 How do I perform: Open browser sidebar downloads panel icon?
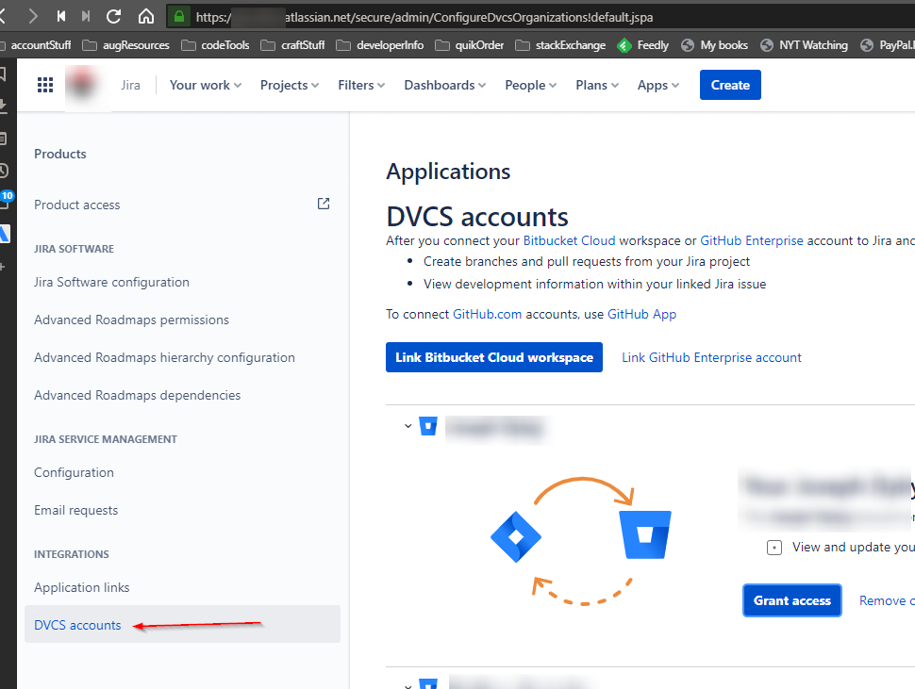pos(3,107)
